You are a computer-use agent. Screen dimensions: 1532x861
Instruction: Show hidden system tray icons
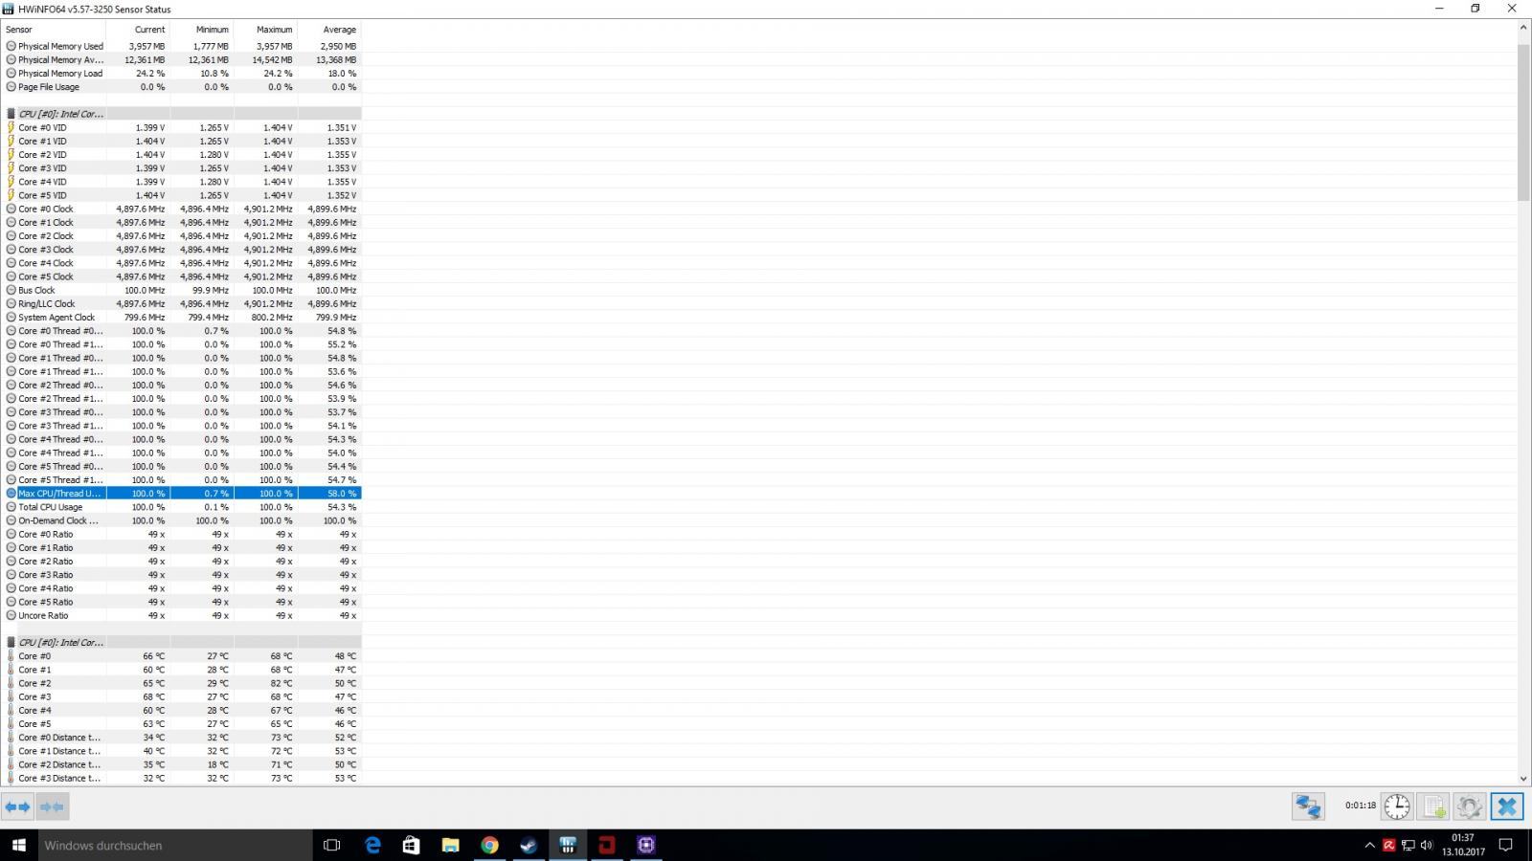(x=1369, y=845)
